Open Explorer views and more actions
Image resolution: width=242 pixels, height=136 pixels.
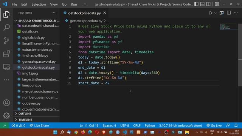[53, 13]
